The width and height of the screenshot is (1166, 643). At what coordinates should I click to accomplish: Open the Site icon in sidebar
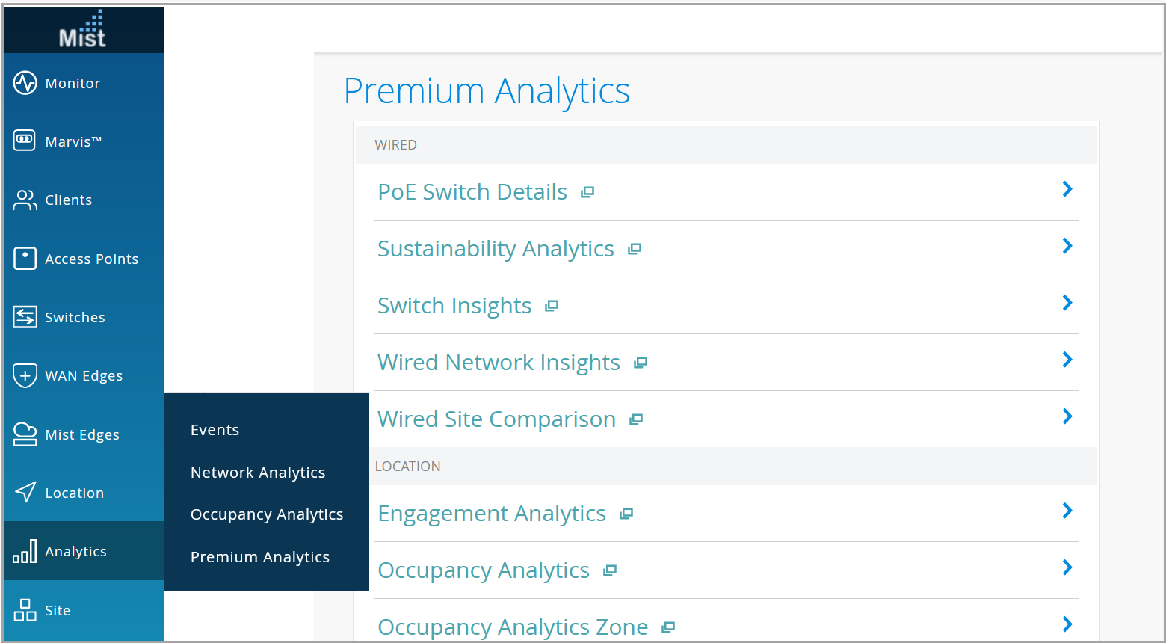(x=25, y=610)
